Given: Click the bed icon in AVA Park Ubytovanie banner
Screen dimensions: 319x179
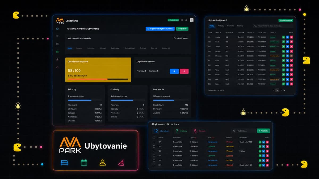Looking at the screenshot, I should tap(65, 163).
